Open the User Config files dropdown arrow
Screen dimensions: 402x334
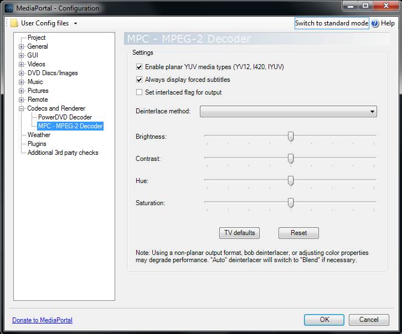tap(75, 24)
